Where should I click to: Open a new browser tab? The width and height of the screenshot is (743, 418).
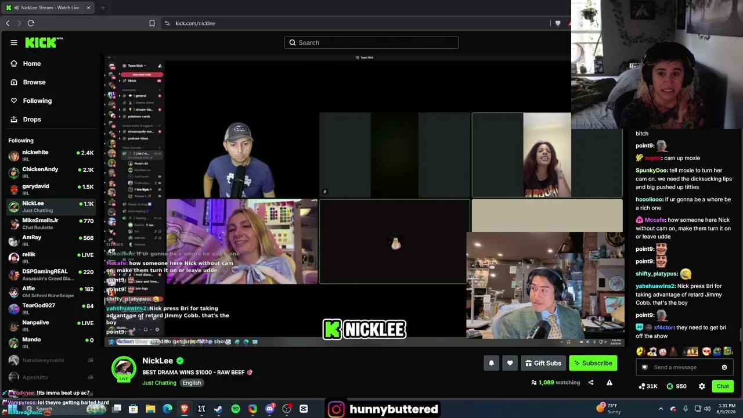[x=103, y=8]
